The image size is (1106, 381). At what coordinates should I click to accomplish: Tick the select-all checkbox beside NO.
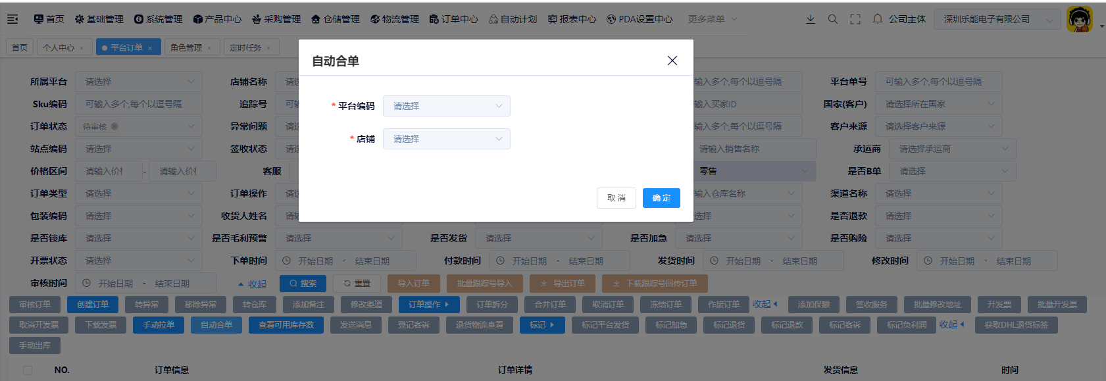(28, 370)
